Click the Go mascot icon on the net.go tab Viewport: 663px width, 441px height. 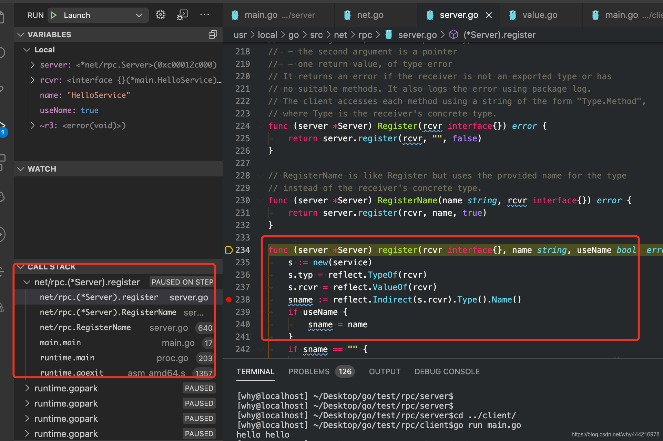[x=346, y=15]
